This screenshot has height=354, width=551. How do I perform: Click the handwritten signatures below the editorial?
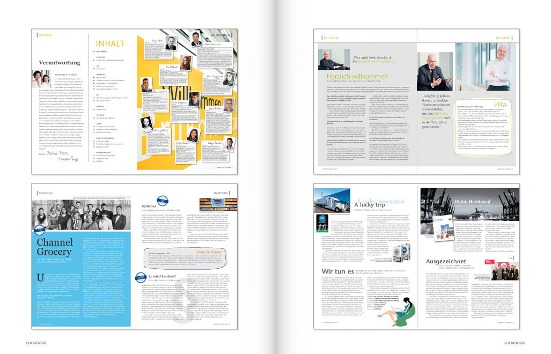point(63,156)
